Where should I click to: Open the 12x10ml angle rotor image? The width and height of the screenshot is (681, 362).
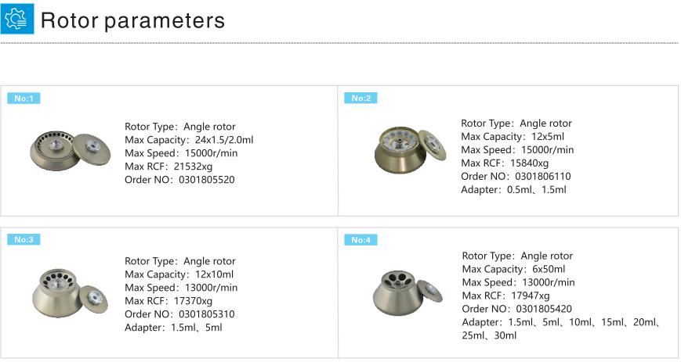pyautogui.click(x=70, y=292)
